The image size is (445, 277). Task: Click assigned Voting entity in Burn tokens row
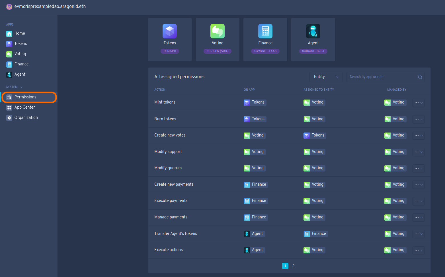314,119
